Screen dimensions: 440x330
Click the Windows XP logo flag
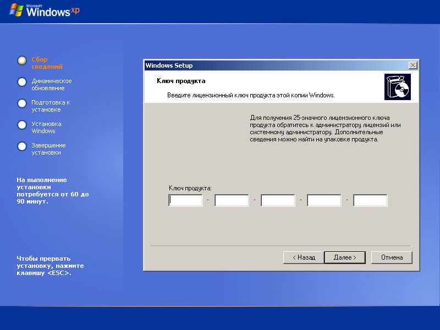pos(16,10)
